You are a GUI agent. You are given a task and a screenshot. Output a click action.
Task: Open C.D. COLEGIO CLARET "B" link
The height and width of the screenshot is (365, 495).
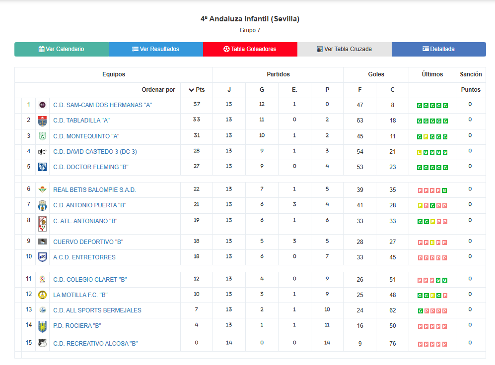pos(90,280)
